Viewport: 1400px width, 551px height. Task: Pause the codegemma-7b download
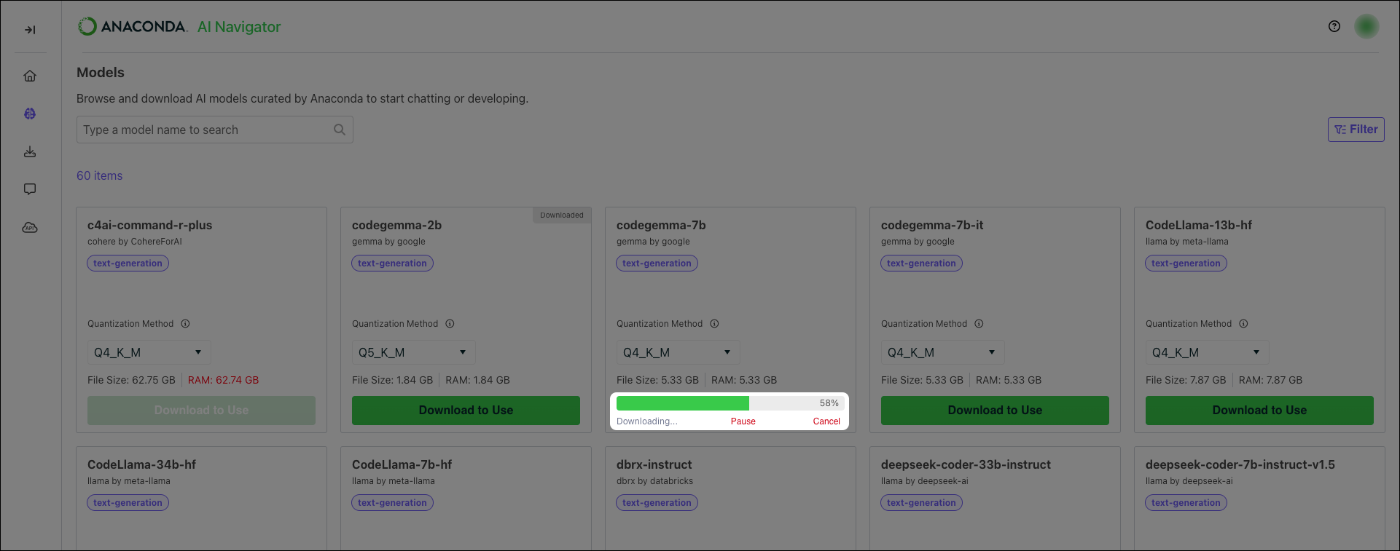click(x=743, y=421)
